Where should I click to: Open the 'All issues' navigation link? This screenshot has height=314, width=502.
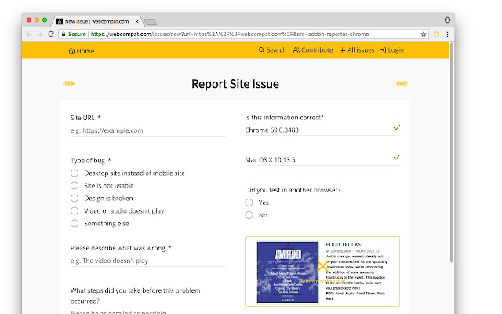point(358,50)
